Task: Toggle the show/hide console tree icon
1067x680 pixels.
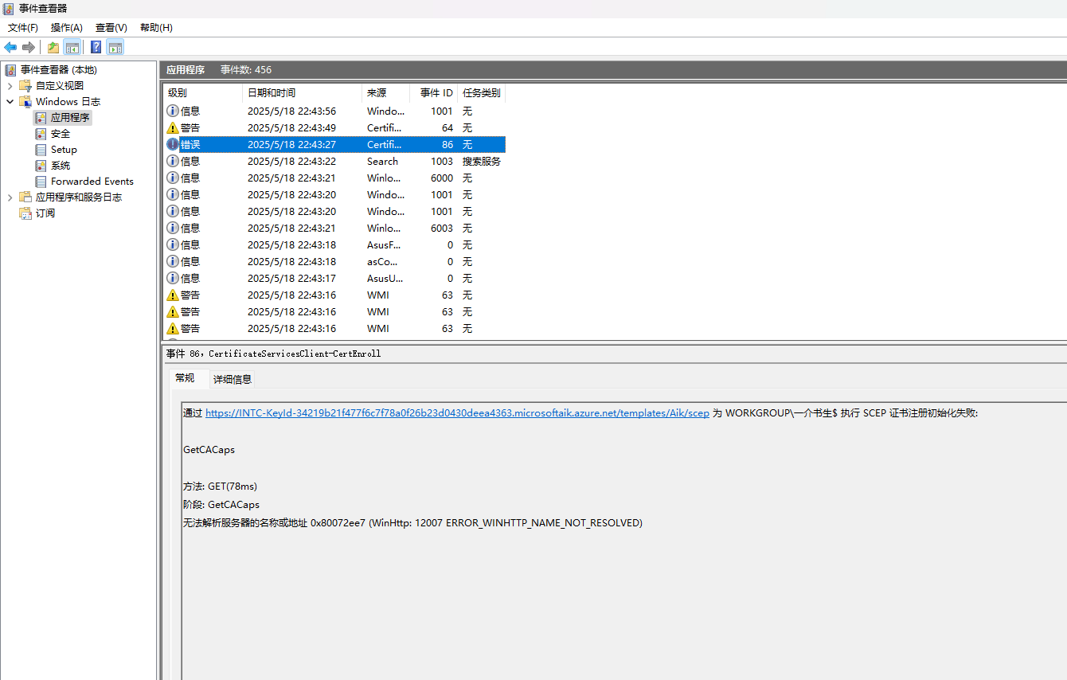Action: tap(72, 47)
